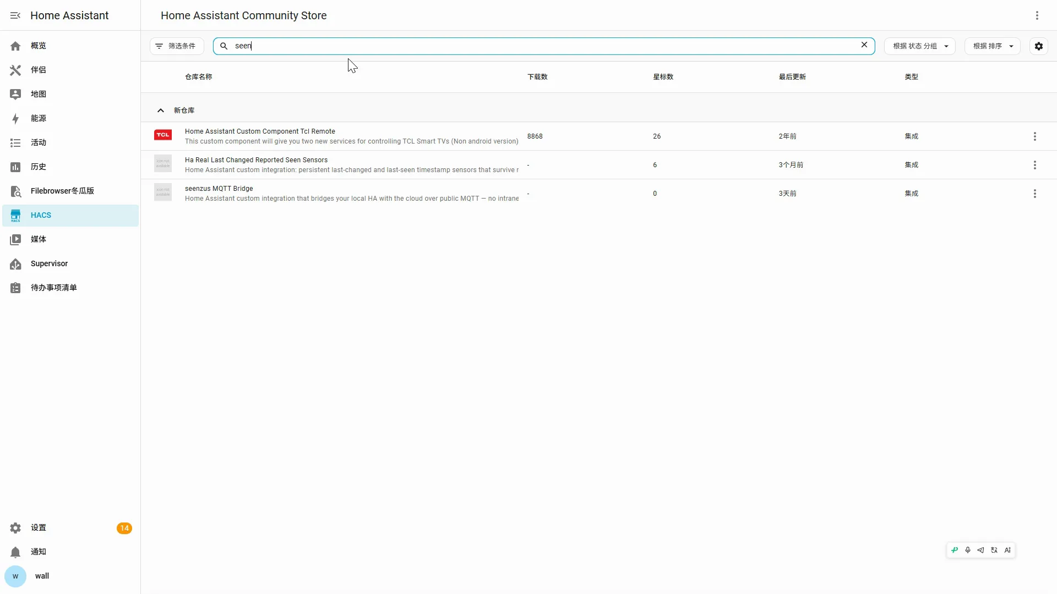Click the 新仓库 group label
The width and height of the screenshot is (1057, 594).
[x=184, y=111]
